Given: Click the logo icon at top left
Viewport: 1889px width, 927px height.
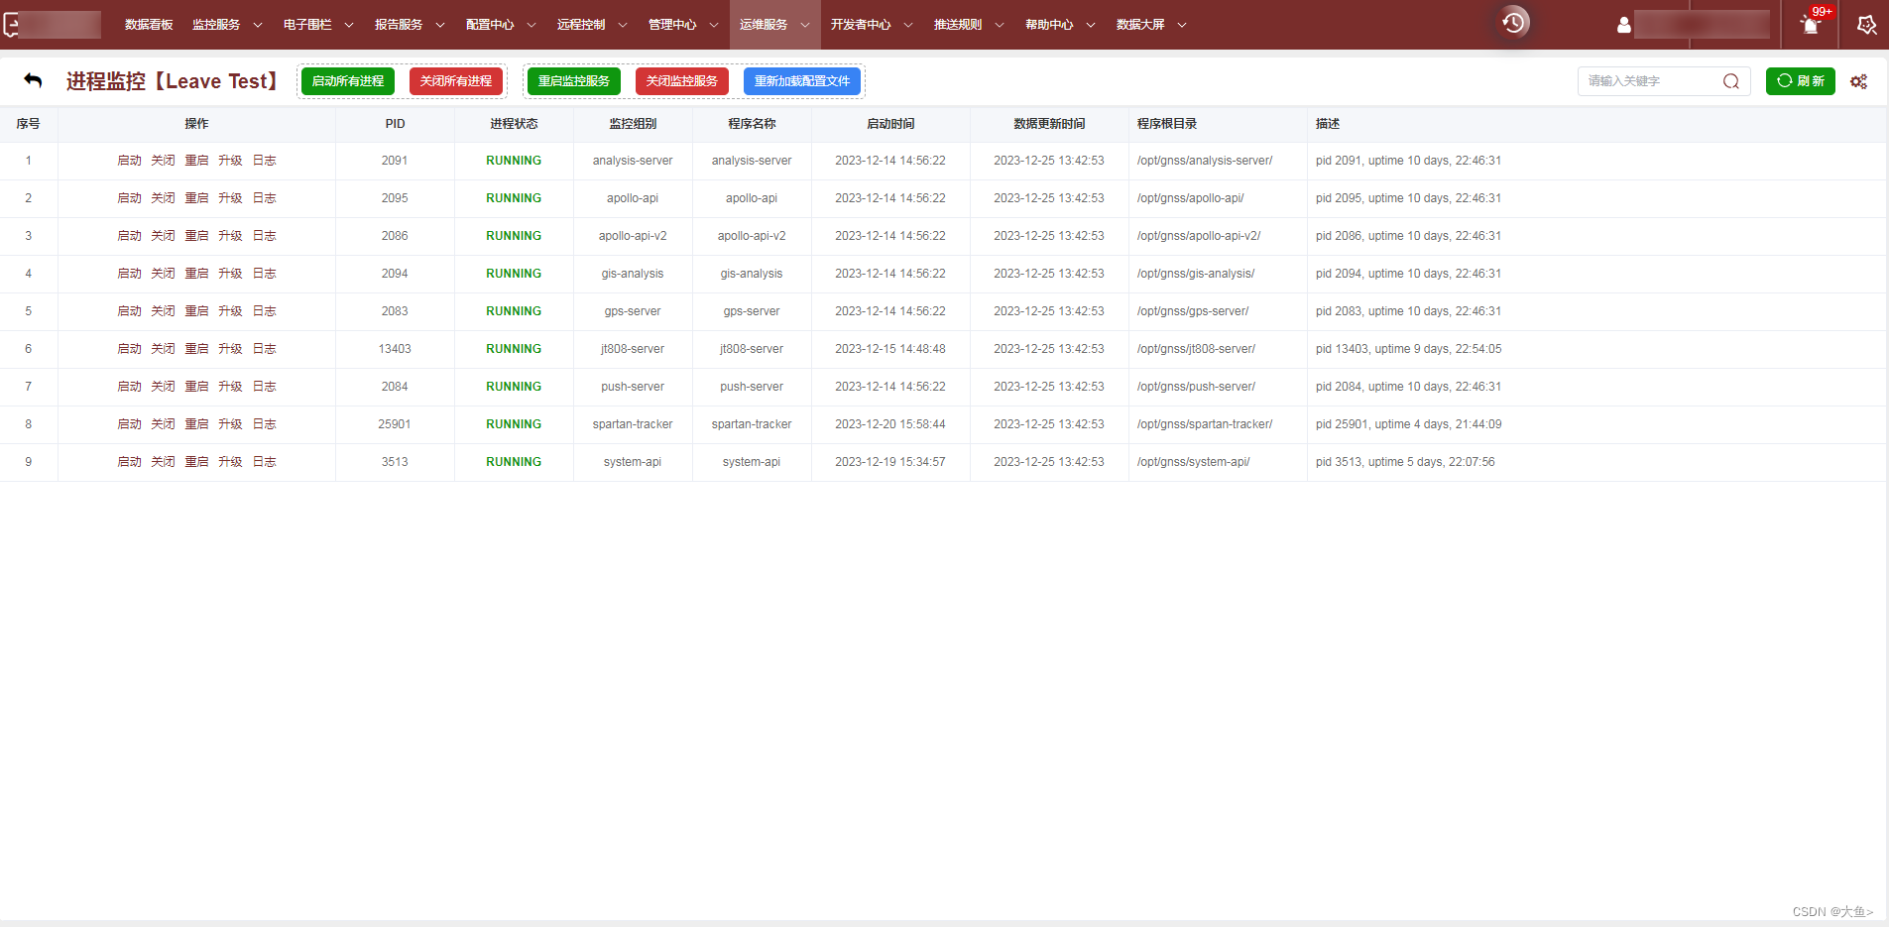Looking at the screenshot, I should (11, 25).
